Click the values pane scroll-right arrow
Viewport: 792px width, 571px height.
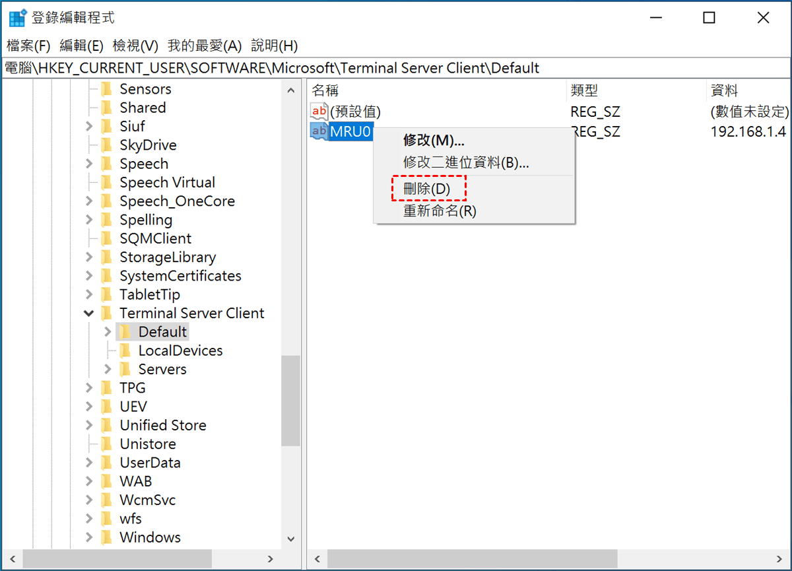coord(779,559)
